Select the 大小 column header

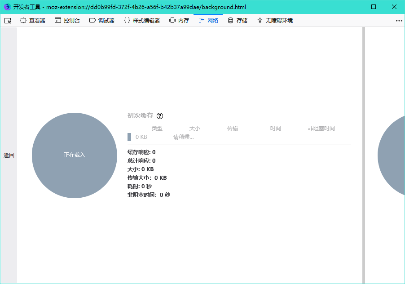[x=194, y=128]
